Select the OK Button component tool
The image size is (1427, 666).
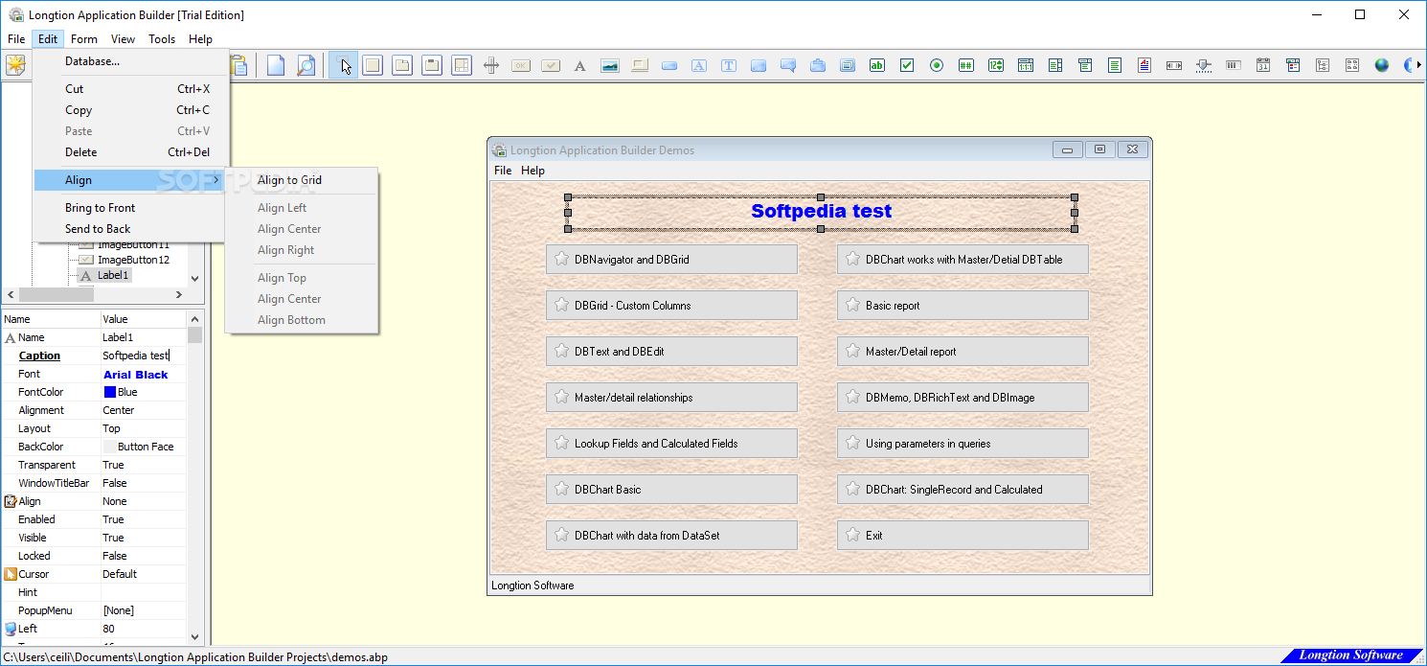[521, 65]
